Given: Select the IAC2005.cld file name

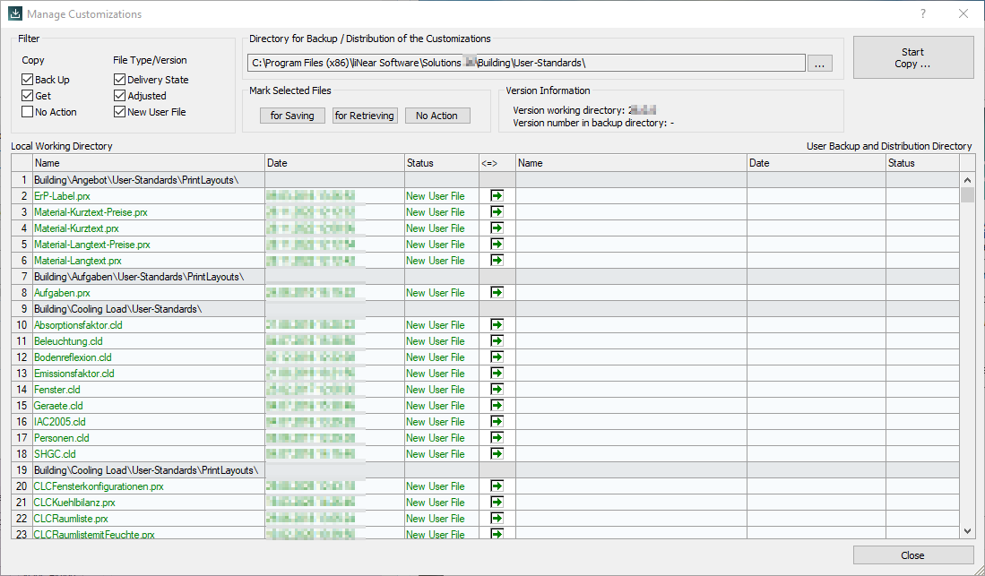Looking at the screenshot, I should 60,422.
